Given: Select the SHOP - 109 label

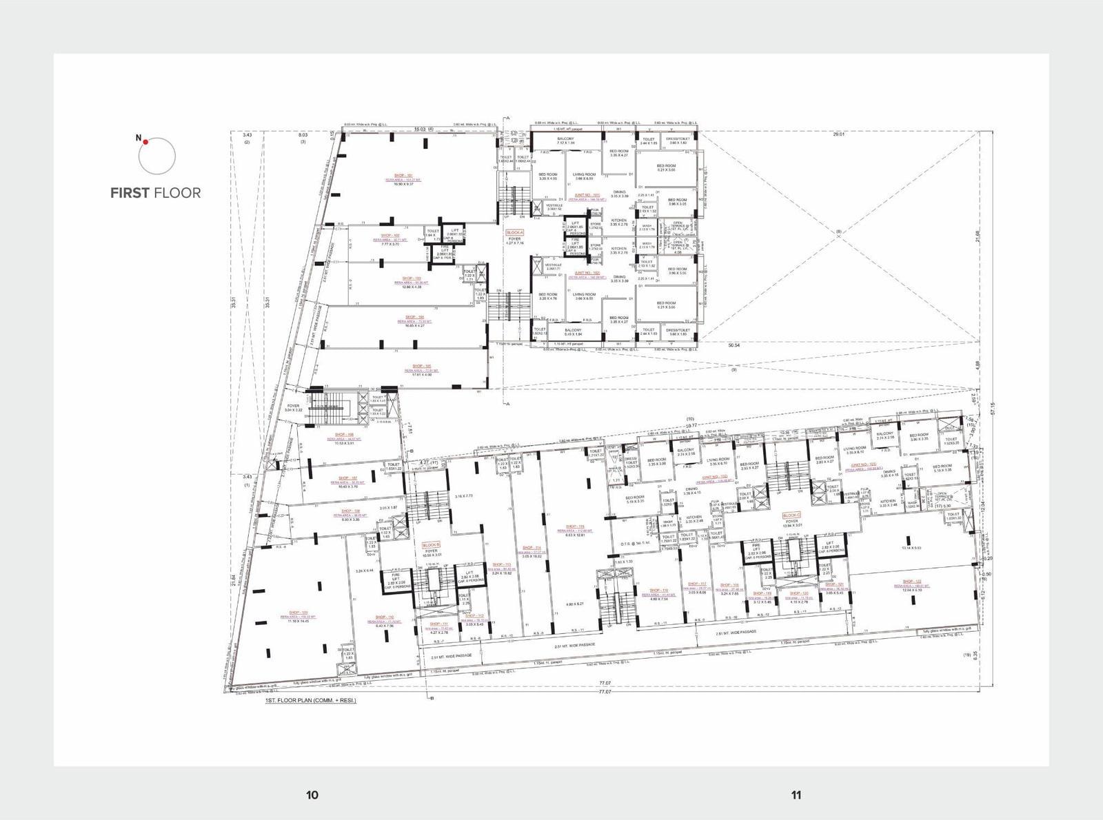Looking at the screenshot, I should 298,612.
